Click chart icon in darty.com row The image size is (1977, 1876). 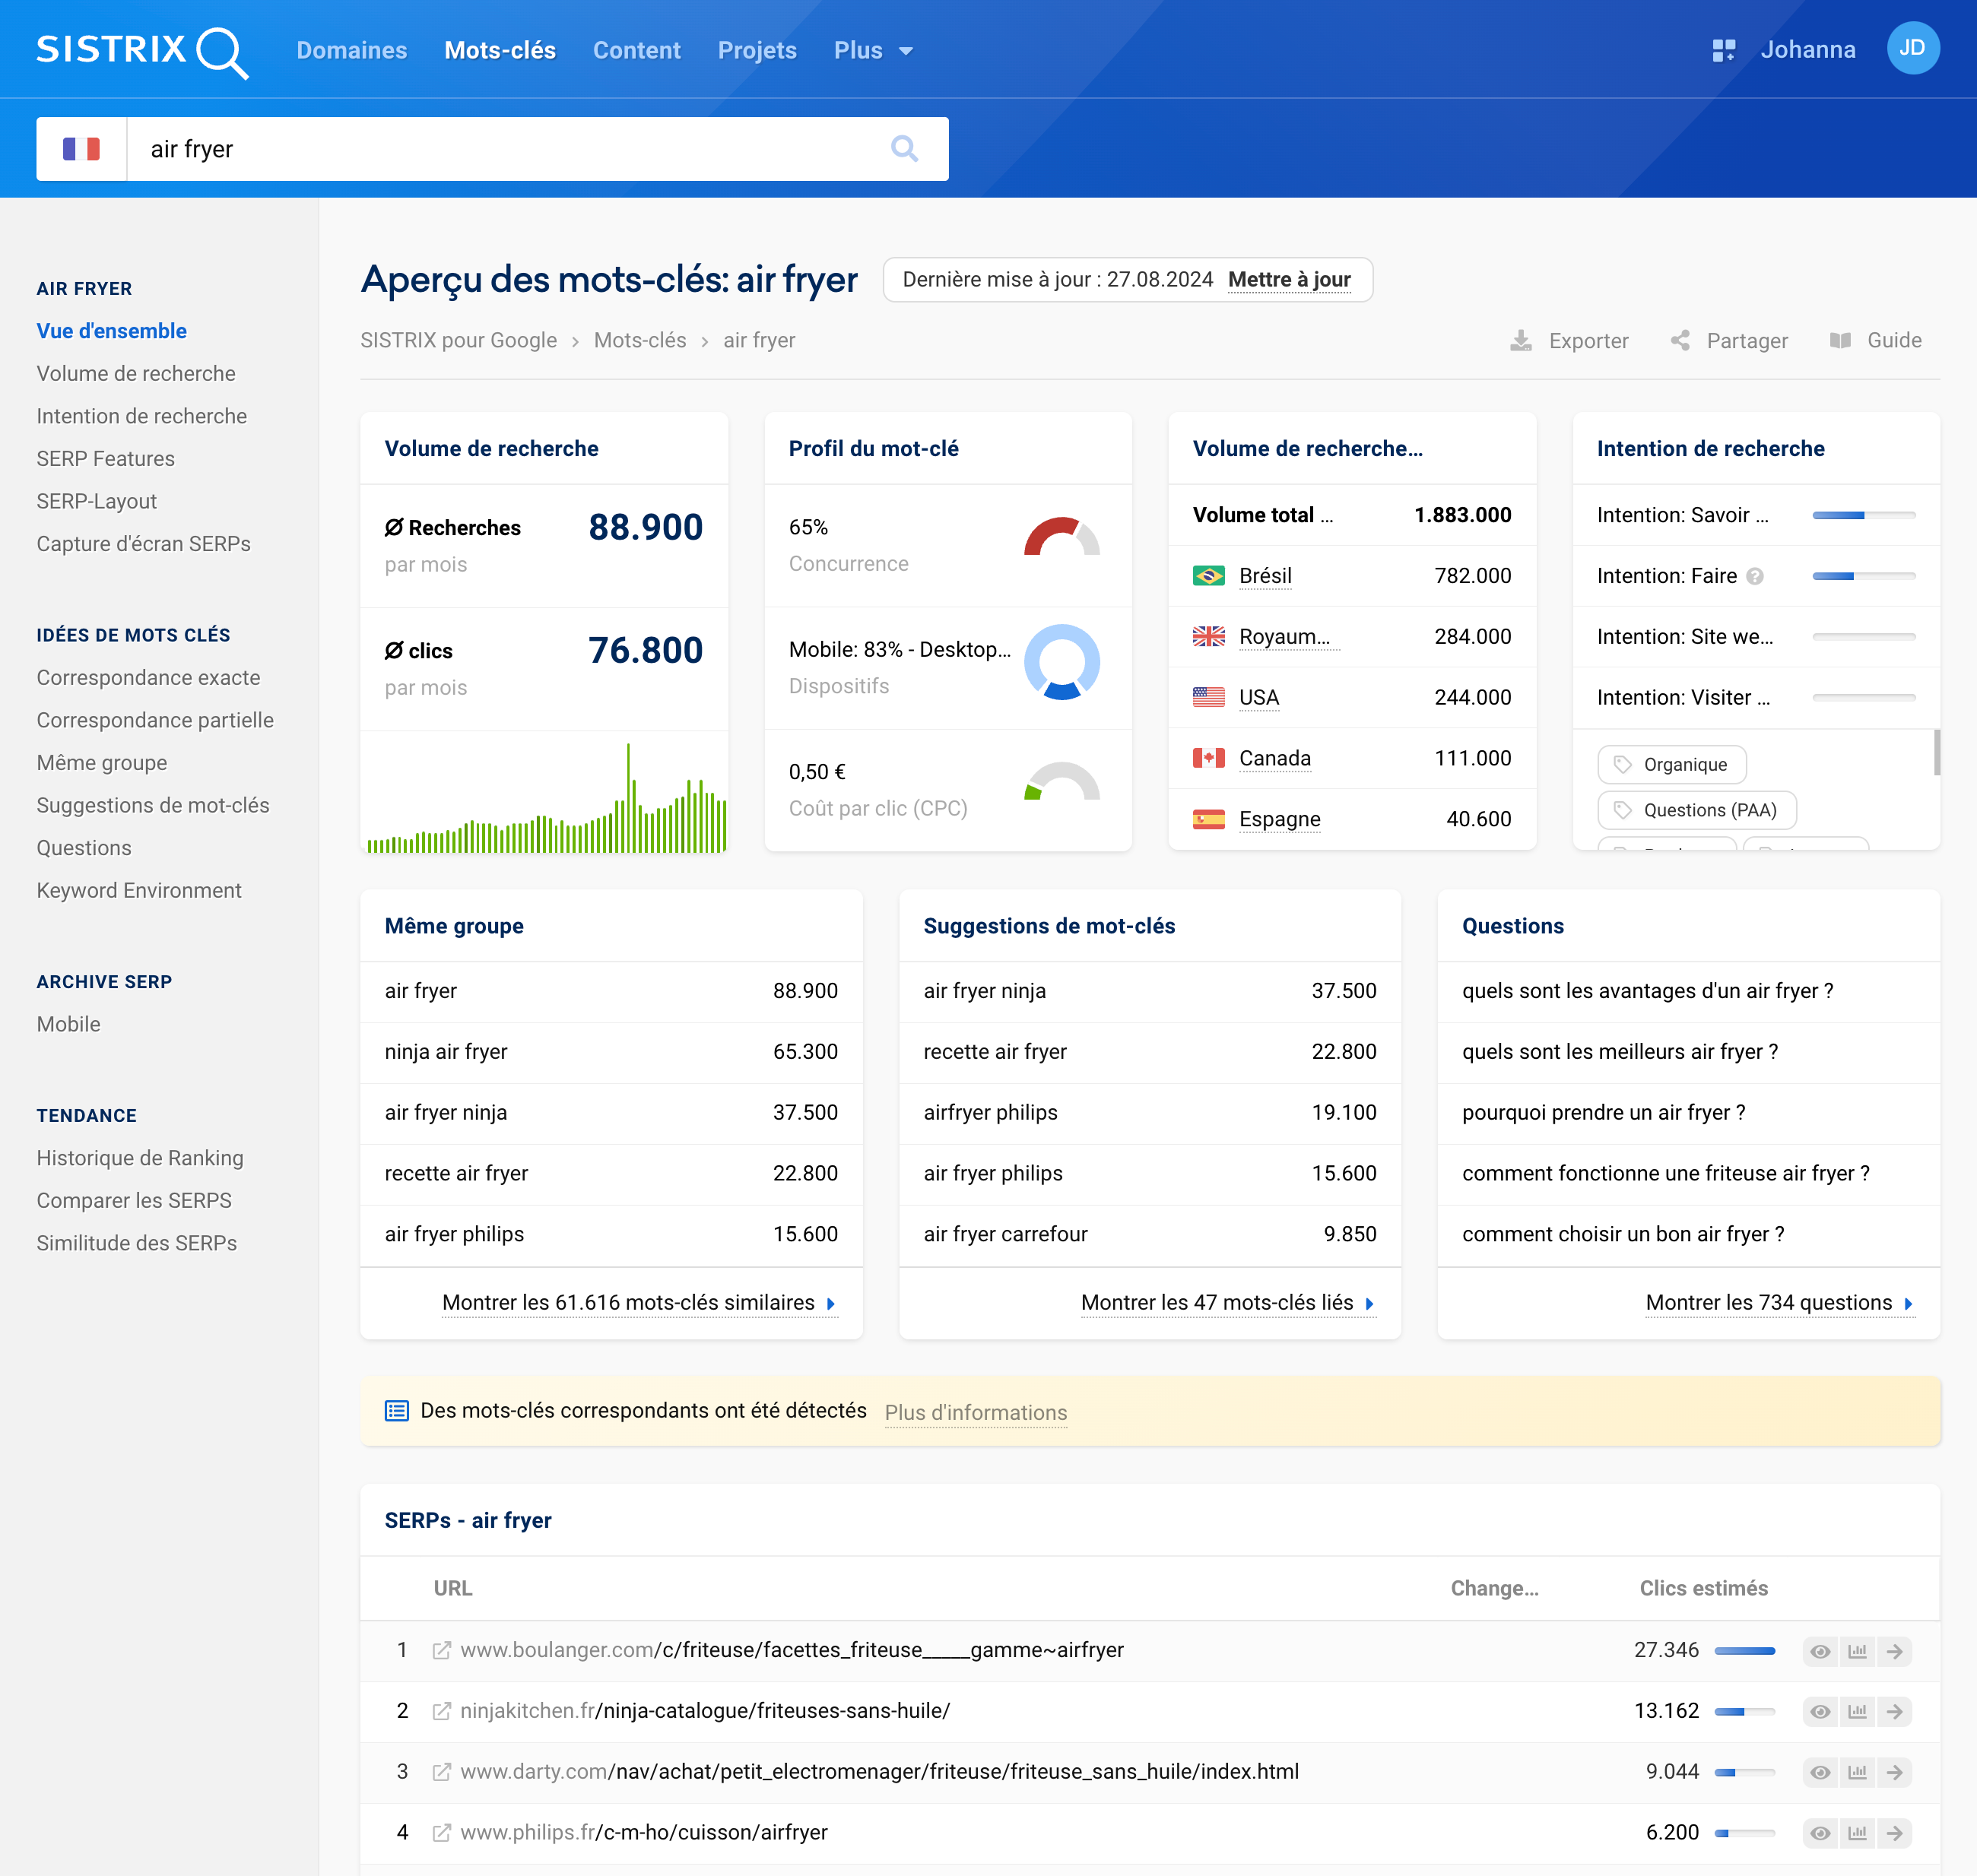pos(1858,1772)
